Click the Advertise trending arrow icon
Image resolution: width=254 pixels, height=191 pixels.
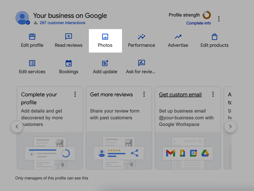[178, 37]
